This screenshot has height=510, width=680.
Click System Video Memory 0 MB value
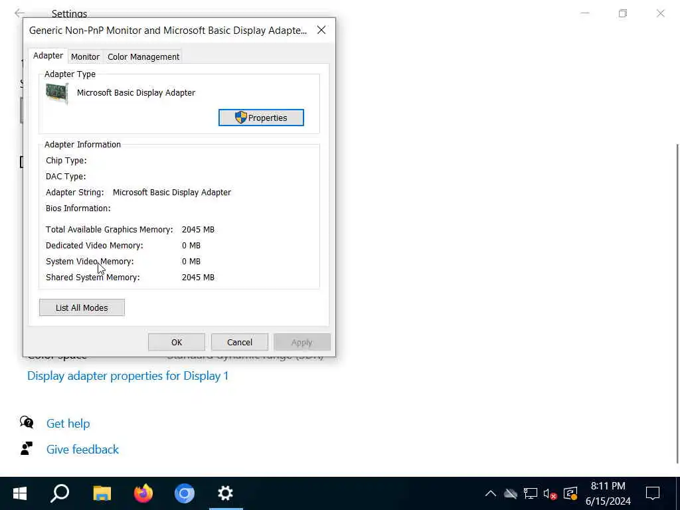pyautogui.click(x=191, y=262)
